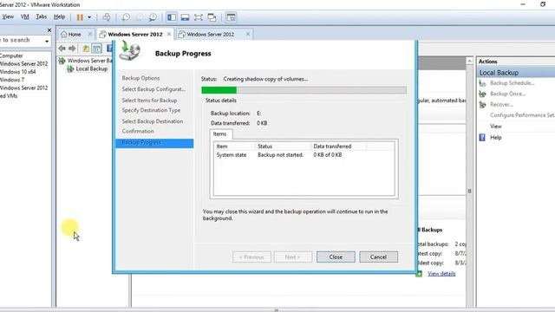Open the VM menu
Viewport: 555px width, 312px height.
click(x=25, y=16)
